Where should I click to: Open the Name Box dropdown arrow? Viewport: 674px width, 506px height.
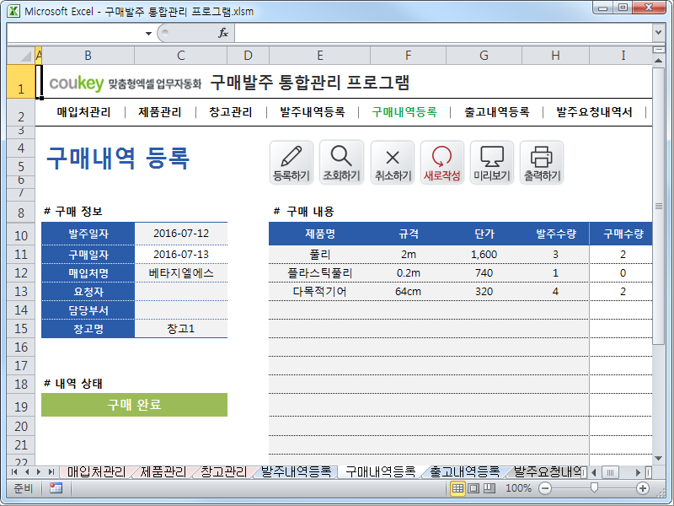coord(148,33)
